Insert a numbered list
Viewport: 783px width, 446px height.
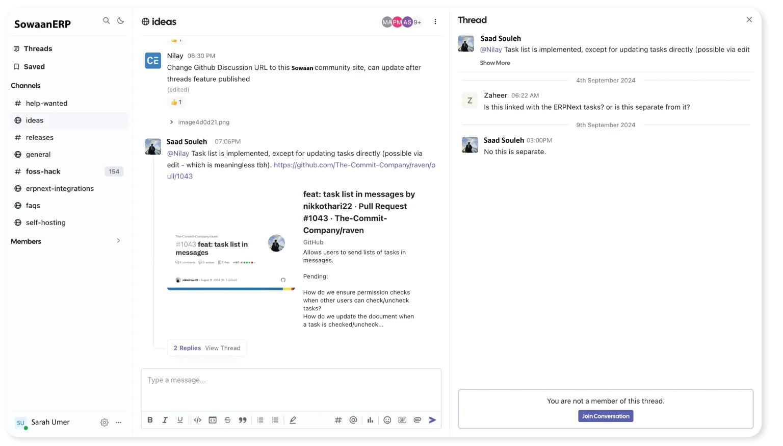click(260, 420)
